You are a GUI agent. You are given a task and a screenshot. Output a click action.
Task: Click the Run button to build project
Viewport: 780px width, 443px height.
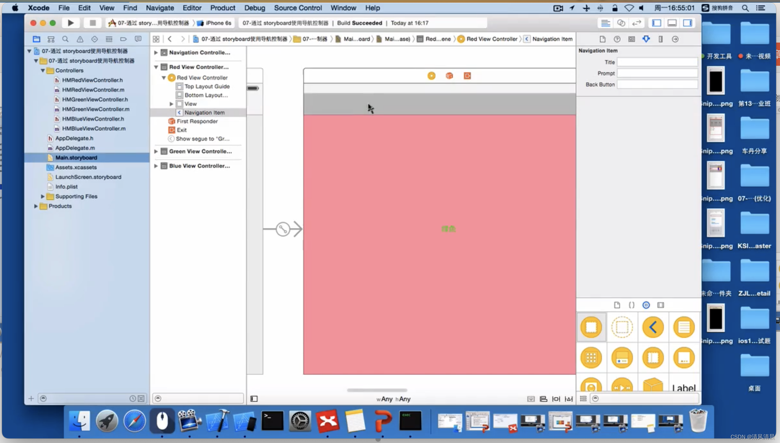tap(70, 23)
